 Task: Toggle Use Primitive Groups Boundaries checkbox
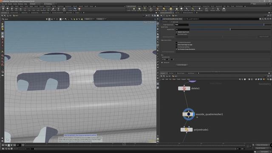[x=176, y=49]
